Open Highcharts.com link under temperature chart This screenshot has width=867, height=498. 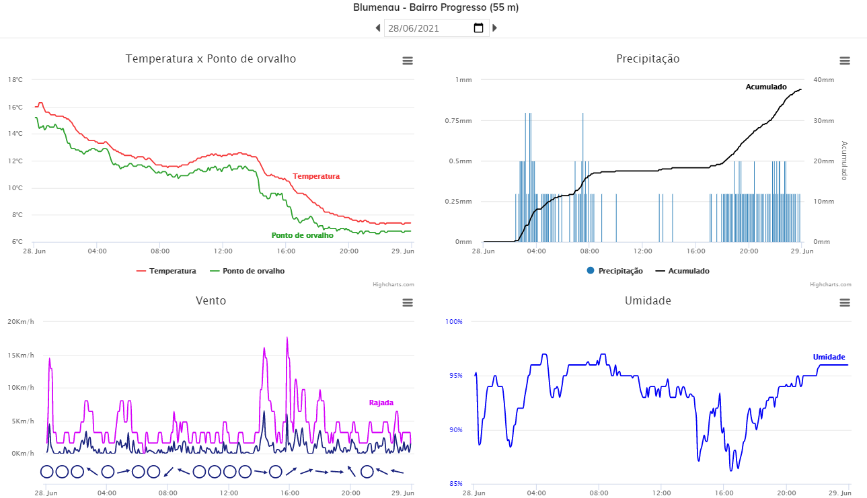(393, 285)
